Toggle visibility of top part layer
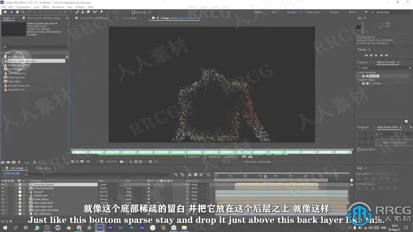The height and width of the screenshot is (232, 413). (3, 192)
